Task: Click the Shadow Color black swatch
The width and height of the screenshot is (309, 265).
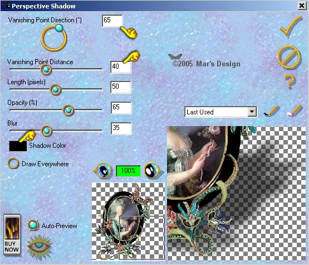Action: (18, 146)
